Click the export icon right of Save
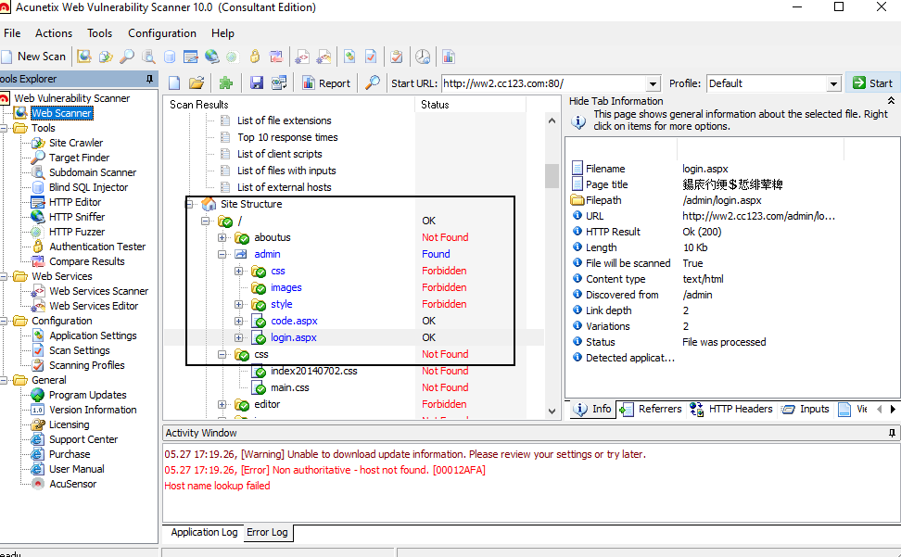The height and width of the screenshot is (557, 901). [279, 82]
